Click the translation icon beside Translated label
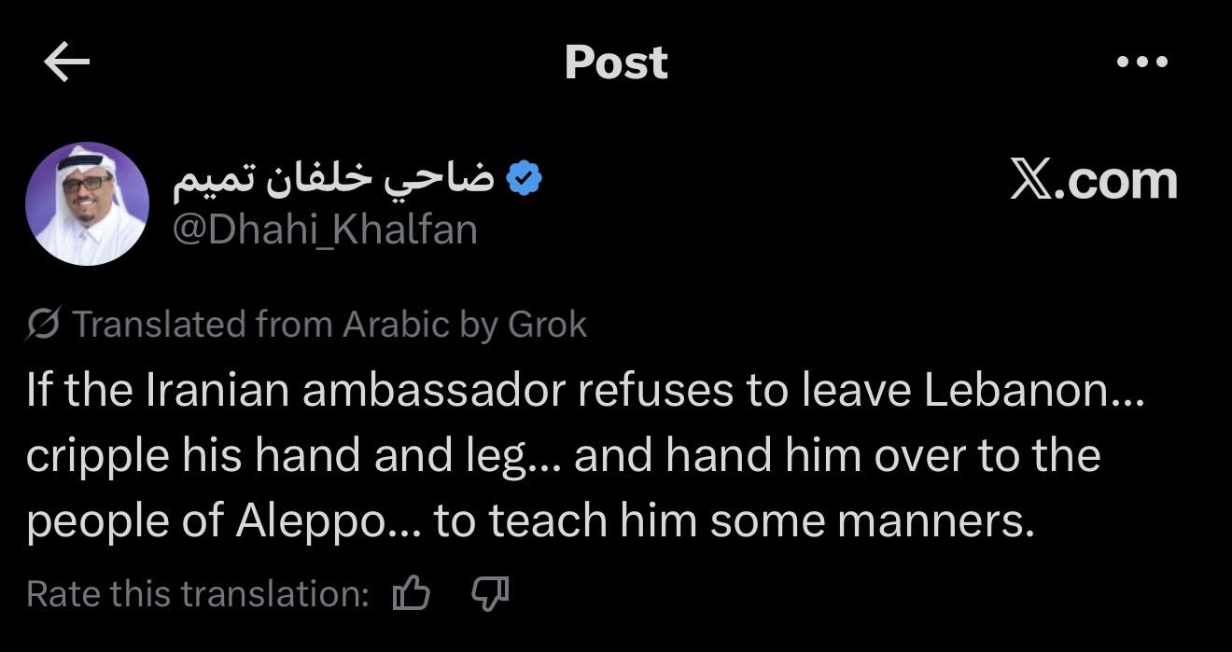This screenshot has width=1232, height=652. (x=44, y=324)
